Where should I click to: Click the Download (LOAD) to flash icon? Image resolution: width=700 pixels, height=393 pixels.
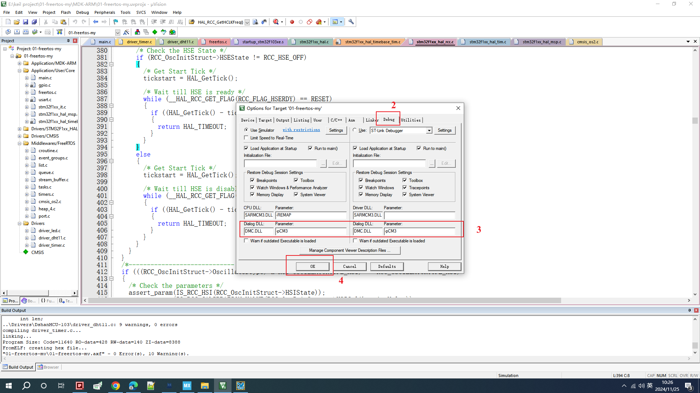click(x=59, y=32)
